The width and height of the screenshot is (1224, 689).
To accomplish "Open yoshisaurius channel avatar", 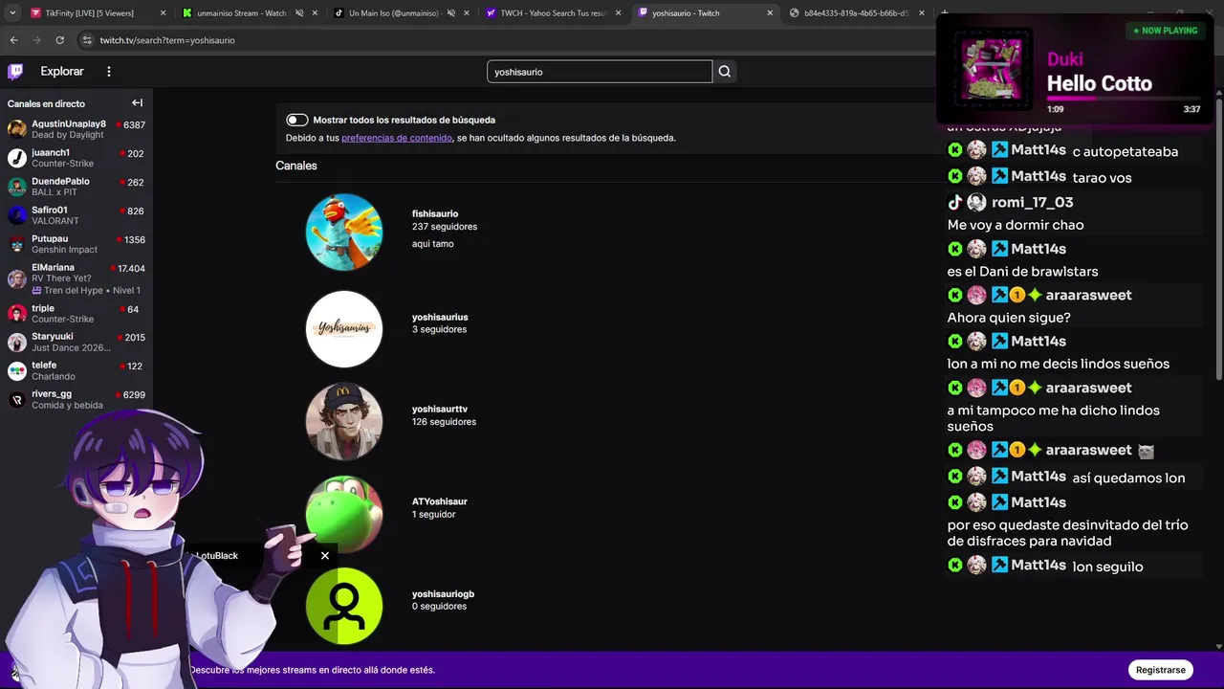I will click(344, 328).
